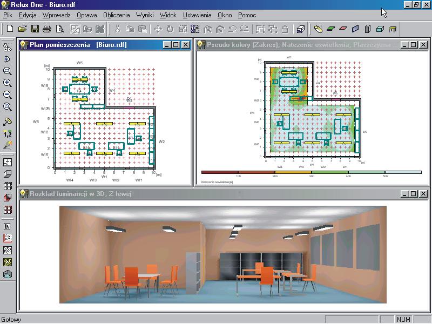Select the red plane icon

[343, 29]
